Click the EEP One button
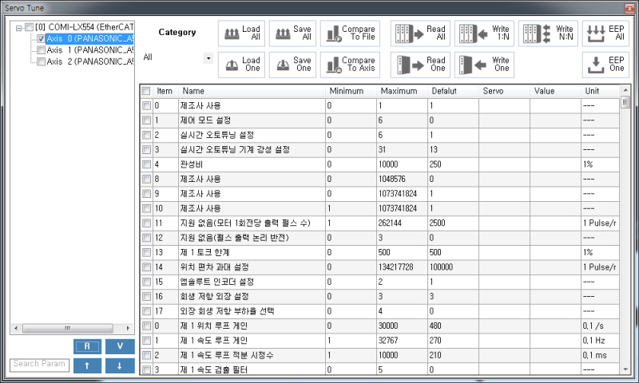This screenshot has width=639, height=383. point(605,64)
